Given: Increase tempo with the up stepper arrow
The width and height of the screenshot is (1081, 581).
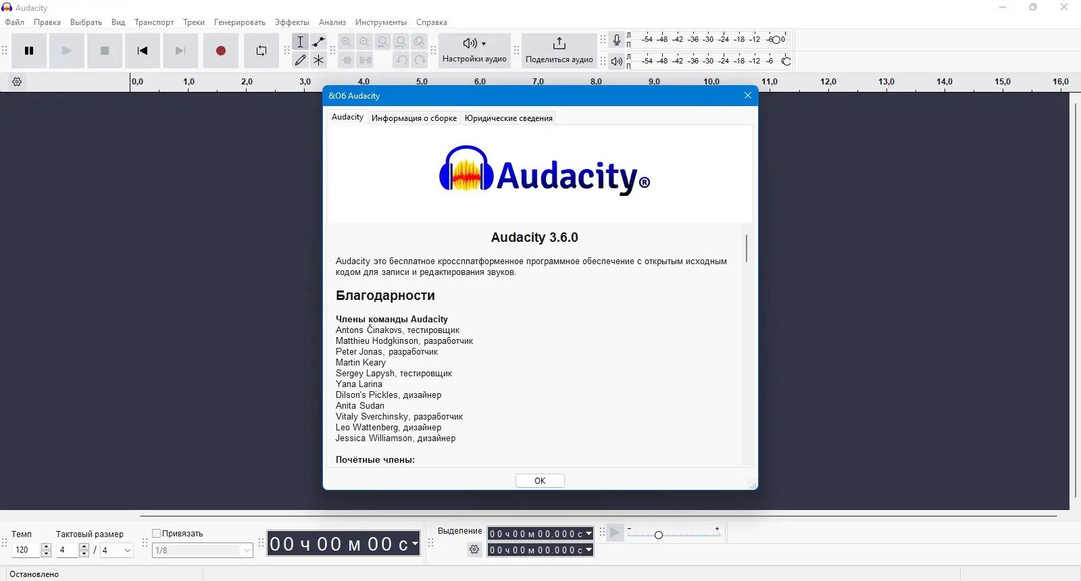Looking at the screenshot, I should pyautogui.click(x=47, y=547).
